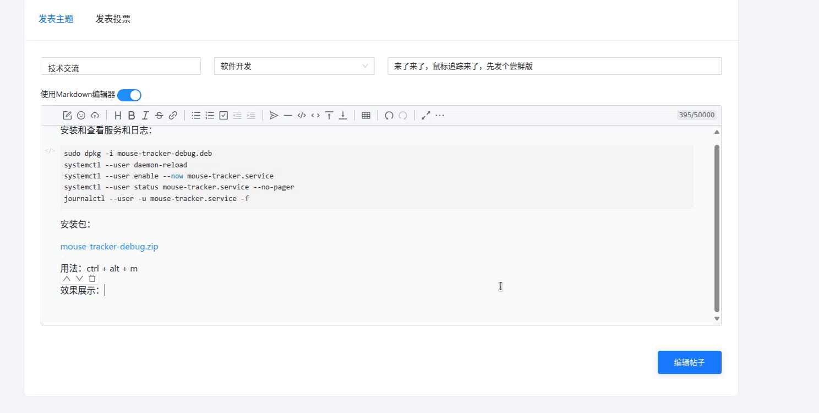The width and height of the screenshot is (819, 413).
Task: Click the edit mode switch icon
Action: click(67, 116)
